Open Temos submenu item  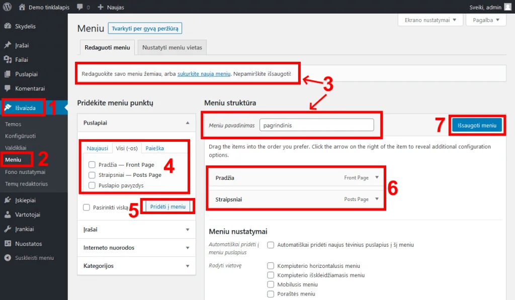(x=13, y=124)
